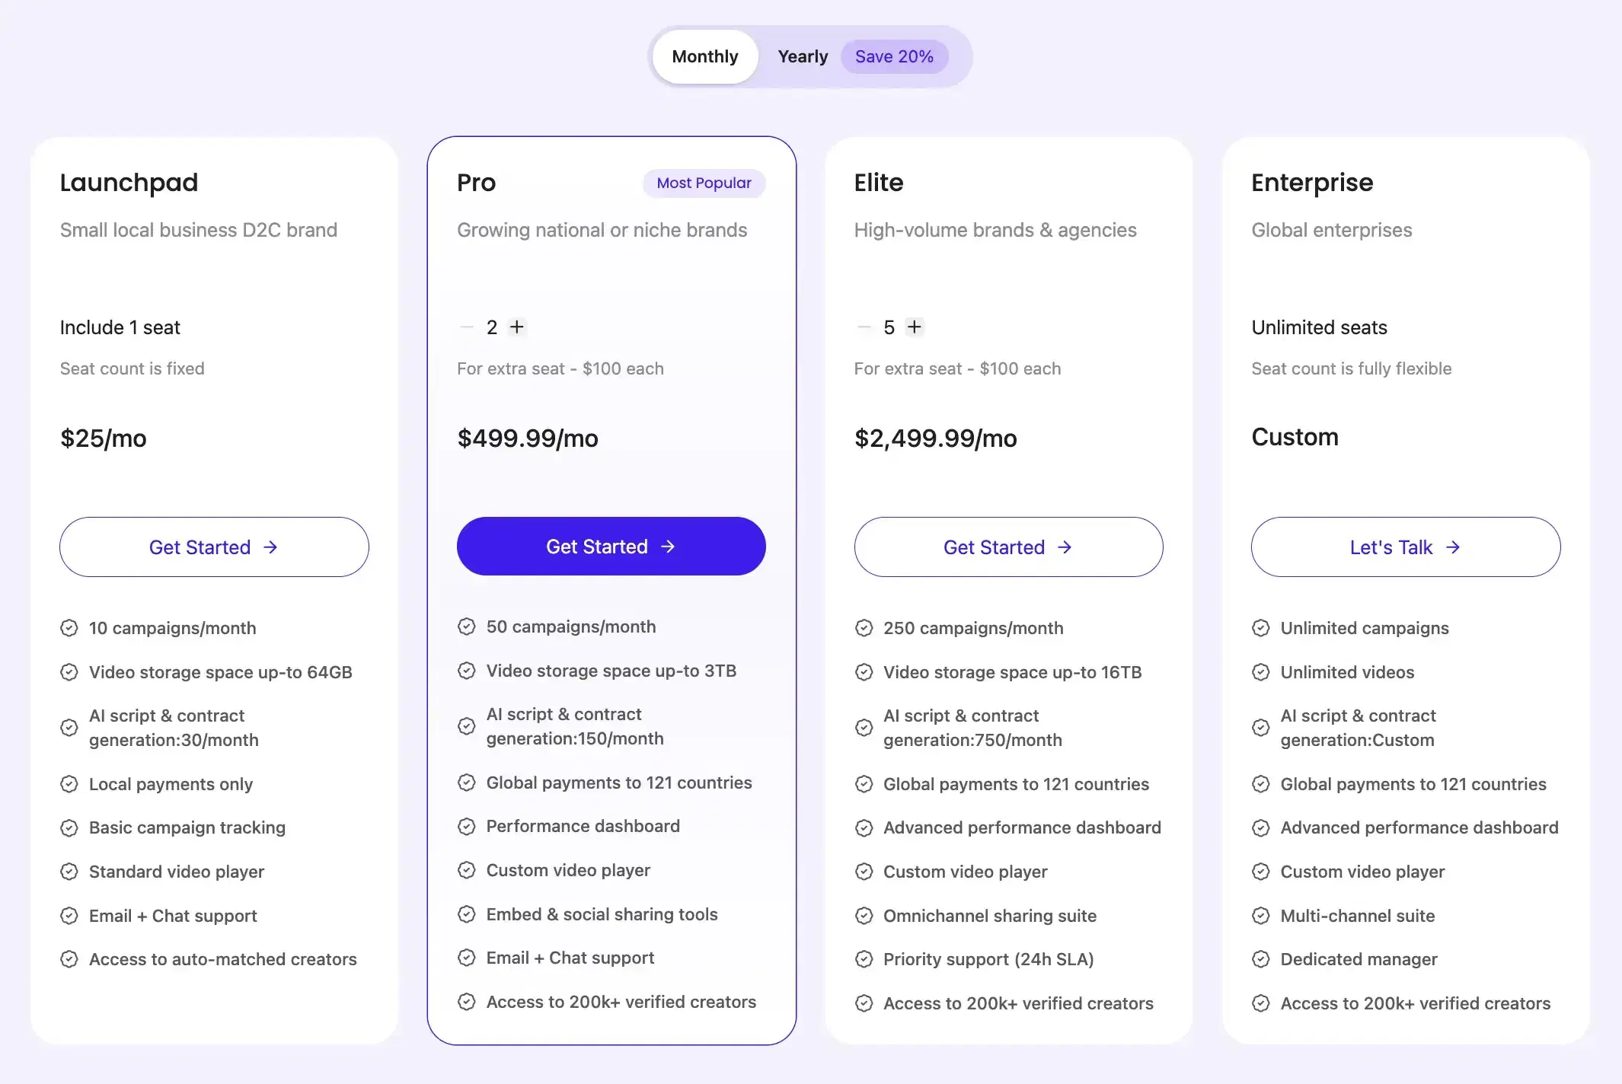Click the Pro seat count number
This screenshot has width=1622, height=1084.
(x=492, y=327)
